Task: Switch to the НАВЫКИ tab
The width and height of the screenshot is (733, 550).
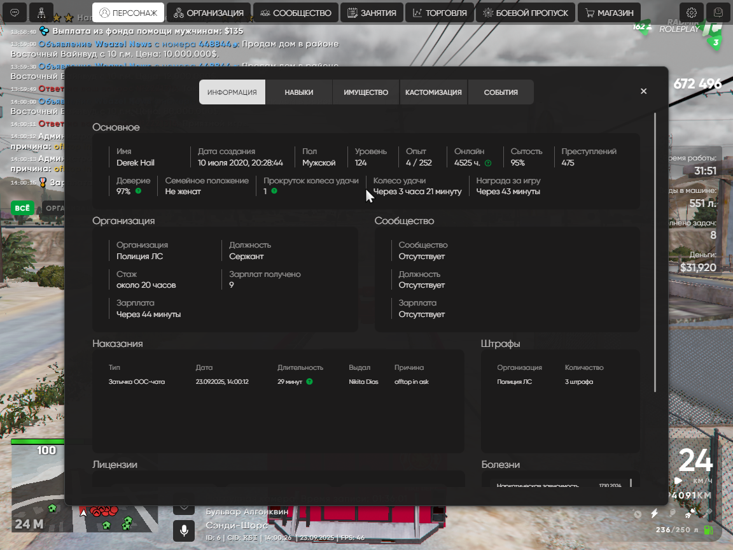Action: click(x=298, y=92)
